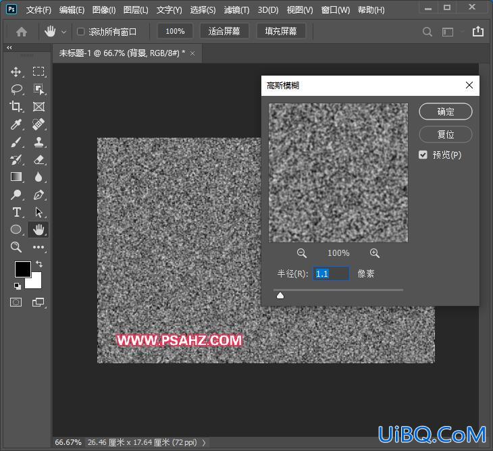The height and width of the screenshot is (451, 493).
Task: Open the search icon in options bar
Action: 427,32
